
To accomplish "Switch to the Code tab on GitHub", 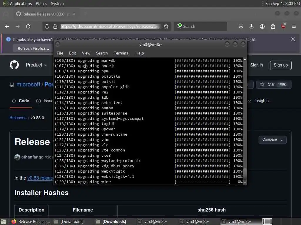I will pyautogui.click(x=21, y=101).
